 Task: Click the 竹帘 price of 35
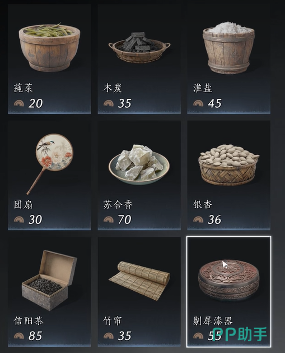pos(125,336)
